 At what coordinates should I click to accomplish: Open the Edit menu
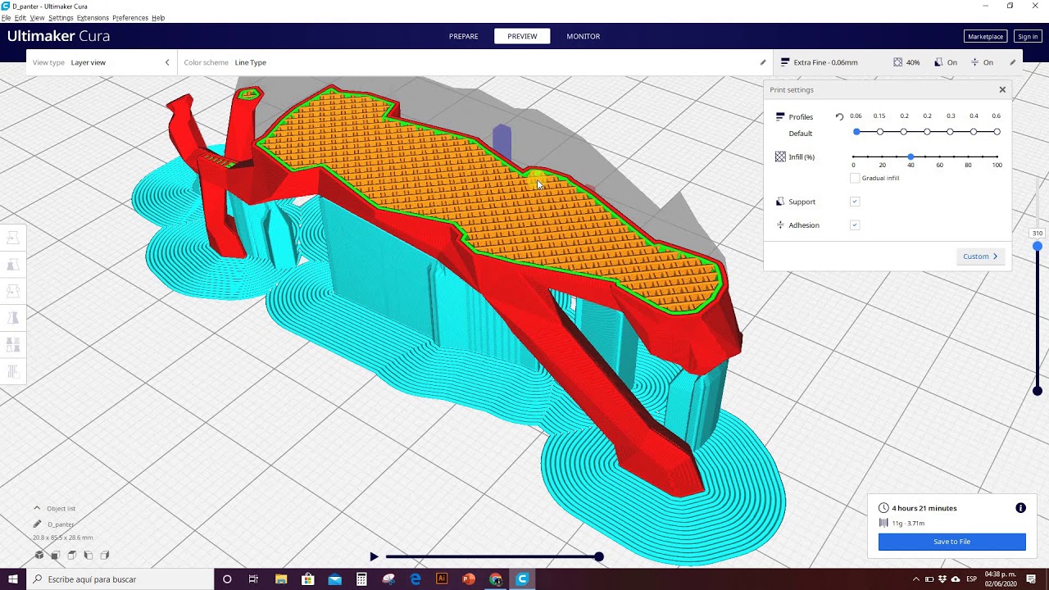[20, 18]
